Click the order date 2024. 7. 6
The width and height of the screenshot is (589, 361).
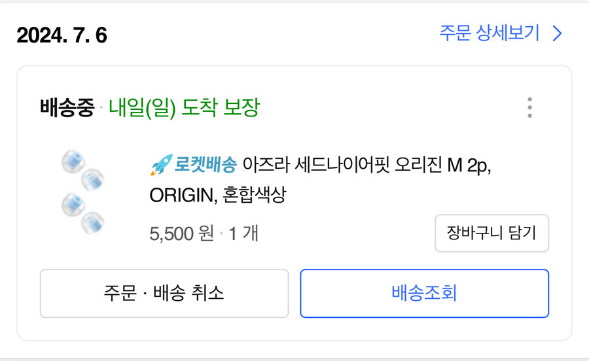pyautogui.click(x=62, y=35)
